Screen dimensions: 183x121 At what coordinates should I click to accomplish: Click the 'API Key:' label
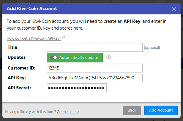17,78
